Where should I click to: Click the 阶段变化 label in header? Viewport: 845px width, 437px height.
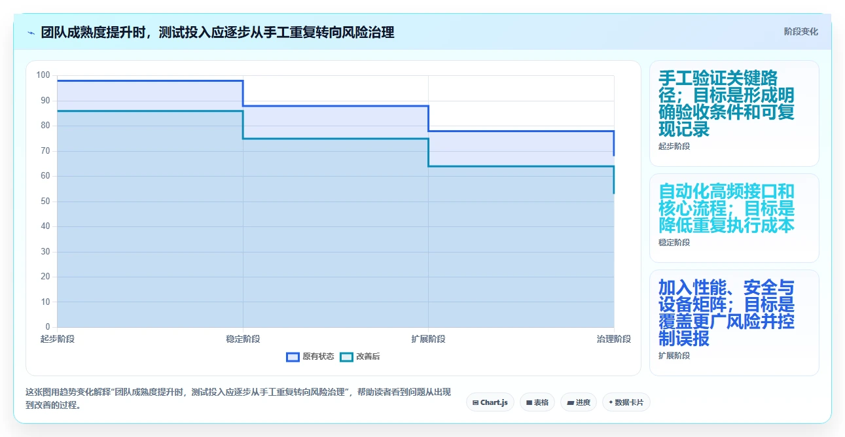pyautogui.click(x=801, y=31)
